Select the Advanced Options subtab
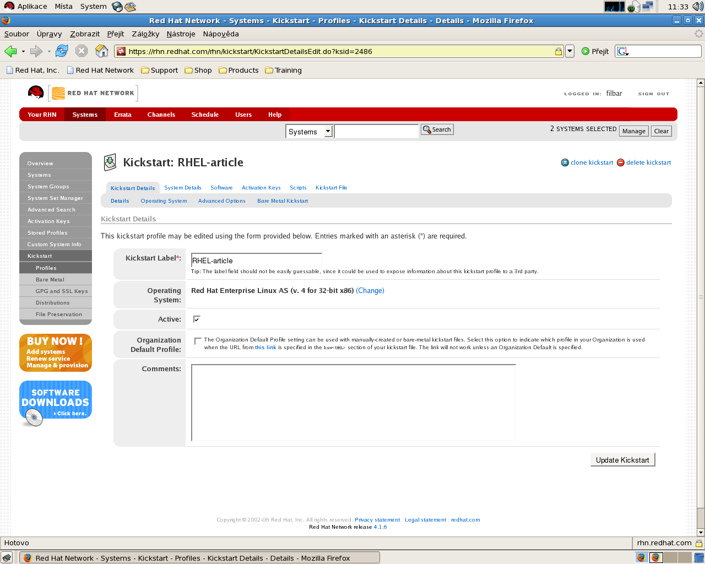Screen dimensions: 705x564 coord(222,201)
